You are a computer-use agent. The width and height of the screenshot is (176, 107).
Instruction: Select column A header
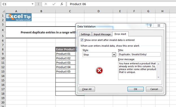coord(16,11)
